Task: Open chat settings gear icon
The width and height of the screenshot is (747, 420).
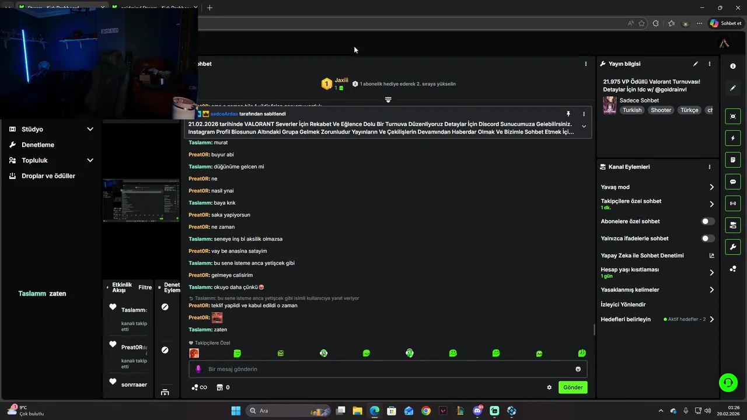Action: [549, 387]
